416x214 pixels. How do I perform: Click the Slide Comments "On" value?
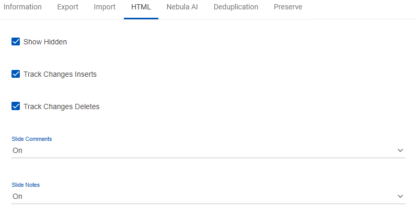point(18,150)
